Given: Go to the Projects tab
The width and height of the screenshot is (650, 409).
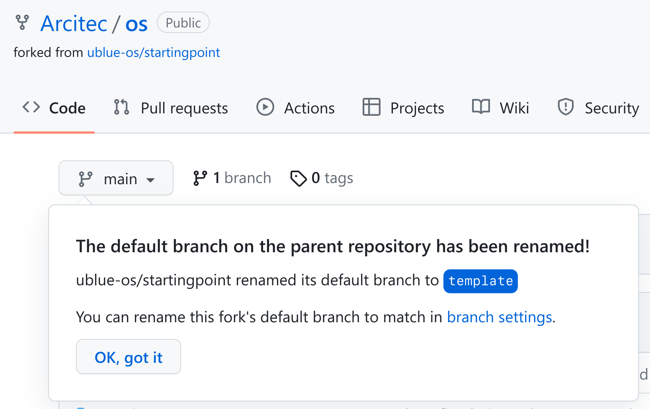Looking at the screenshot, I should [x=417, y=108].
